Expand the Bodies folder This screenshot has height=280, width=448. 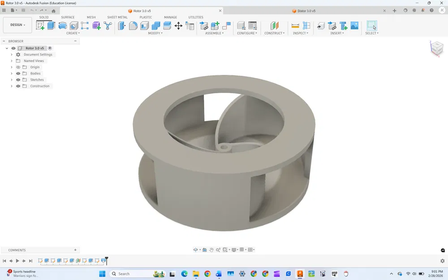click(x=12, y=73)
